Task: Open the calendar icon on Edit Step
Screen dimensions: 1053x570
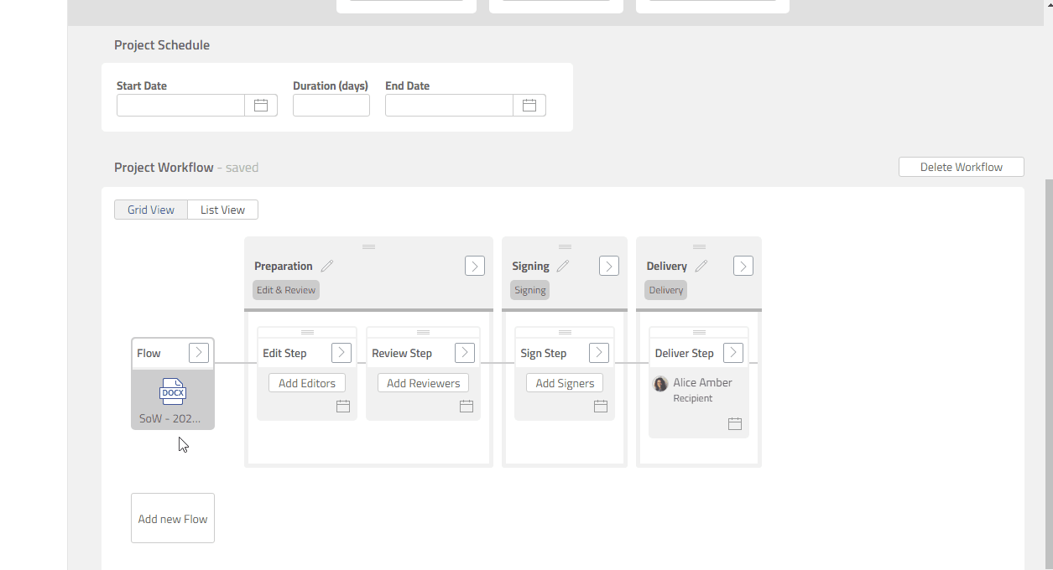Action: [x=342, y=406]
